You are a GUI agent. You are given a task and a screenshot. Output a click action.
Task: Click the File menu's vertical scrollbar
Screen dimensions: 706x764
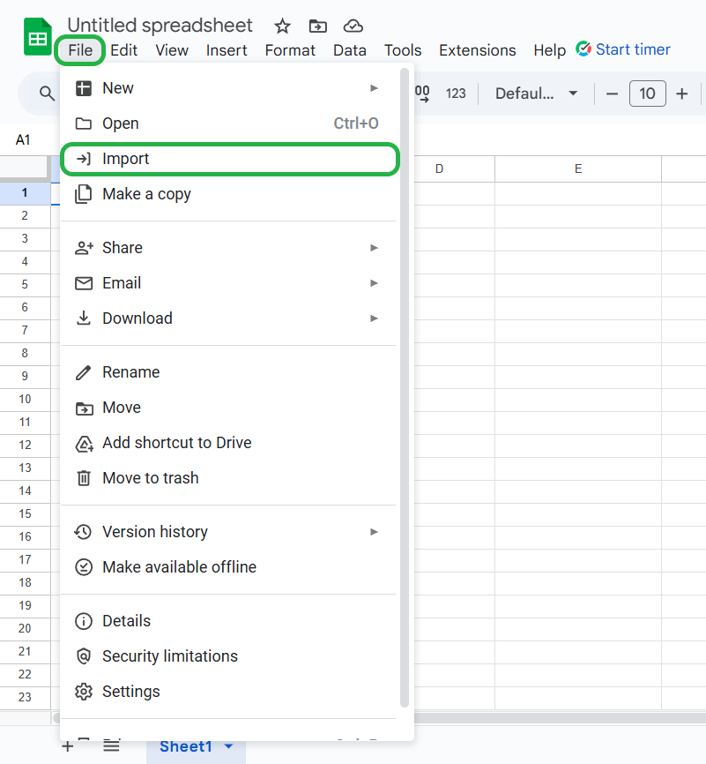click(405, 387)
